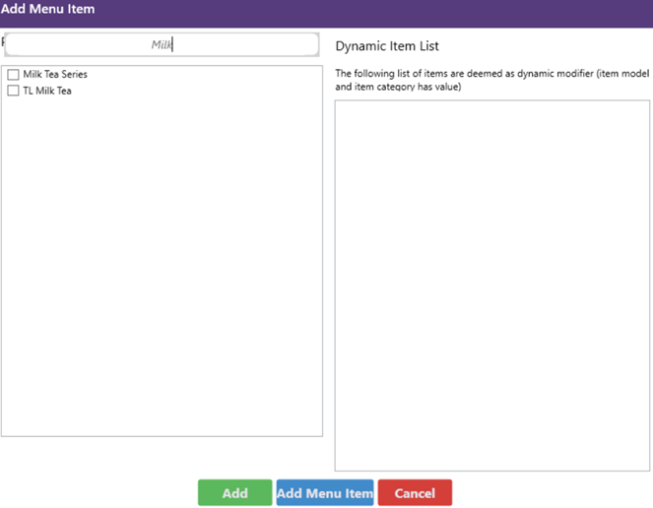Click the Dynamic Item List heading
The width and height of the screenshot is (653, 508).
(x=387, y=46)
